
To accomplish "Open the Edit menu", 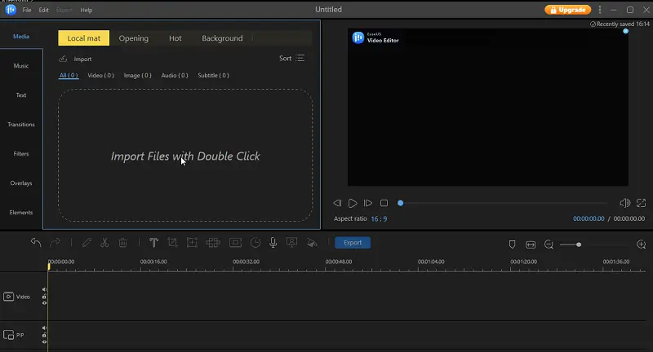I will (44, 10).
